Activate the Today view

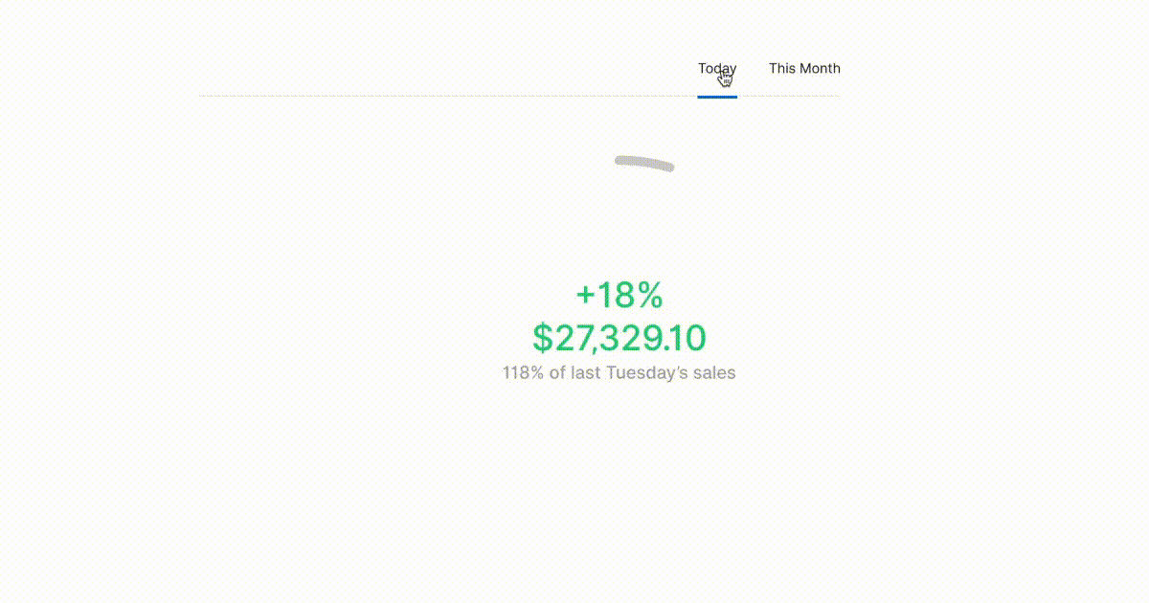716,68
